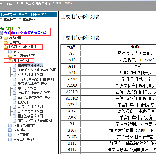Click the 维修指南 document icon
The height and width of the screenshot is (154, 156).
pos(10,130)
